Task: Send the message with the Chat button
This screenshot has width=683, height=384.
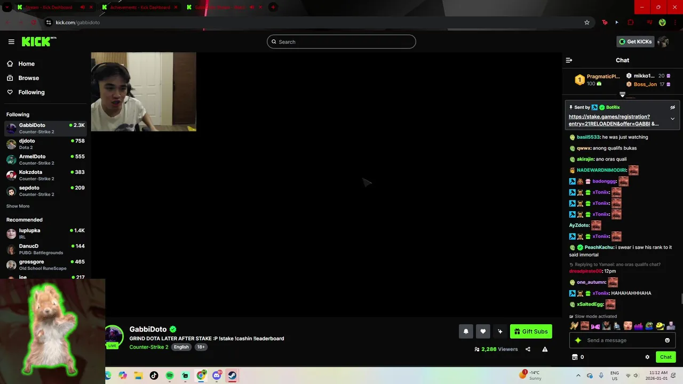Action: click(x=665, y=357)
